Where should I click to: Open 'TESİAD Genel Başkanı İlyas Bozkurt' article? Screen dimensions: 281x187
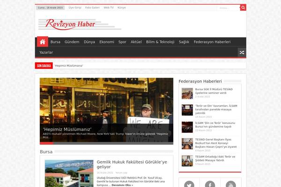216,143
